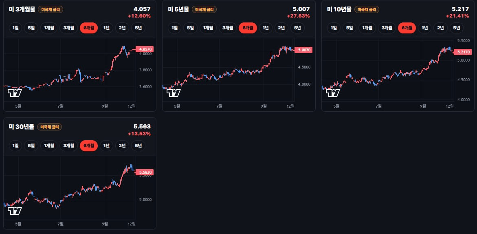Viewport: 477px width, 234px height.
Task: Click 3.8000 axis label on 미 3개월물 chart
Action: (145, 70)
